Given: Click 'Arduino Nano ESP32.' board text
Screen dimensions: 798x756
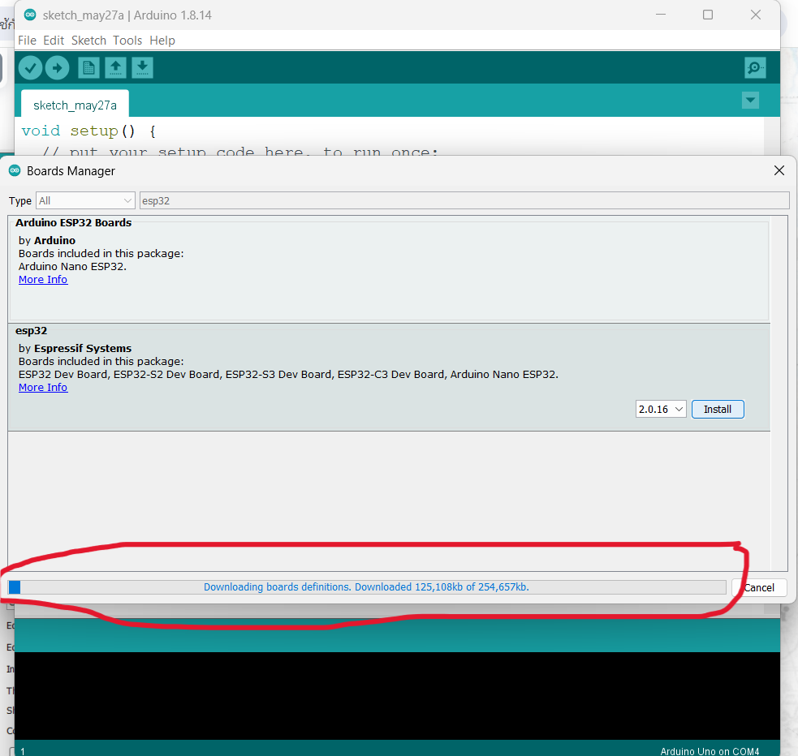Looking at the screenshot, I should (72, 266).
